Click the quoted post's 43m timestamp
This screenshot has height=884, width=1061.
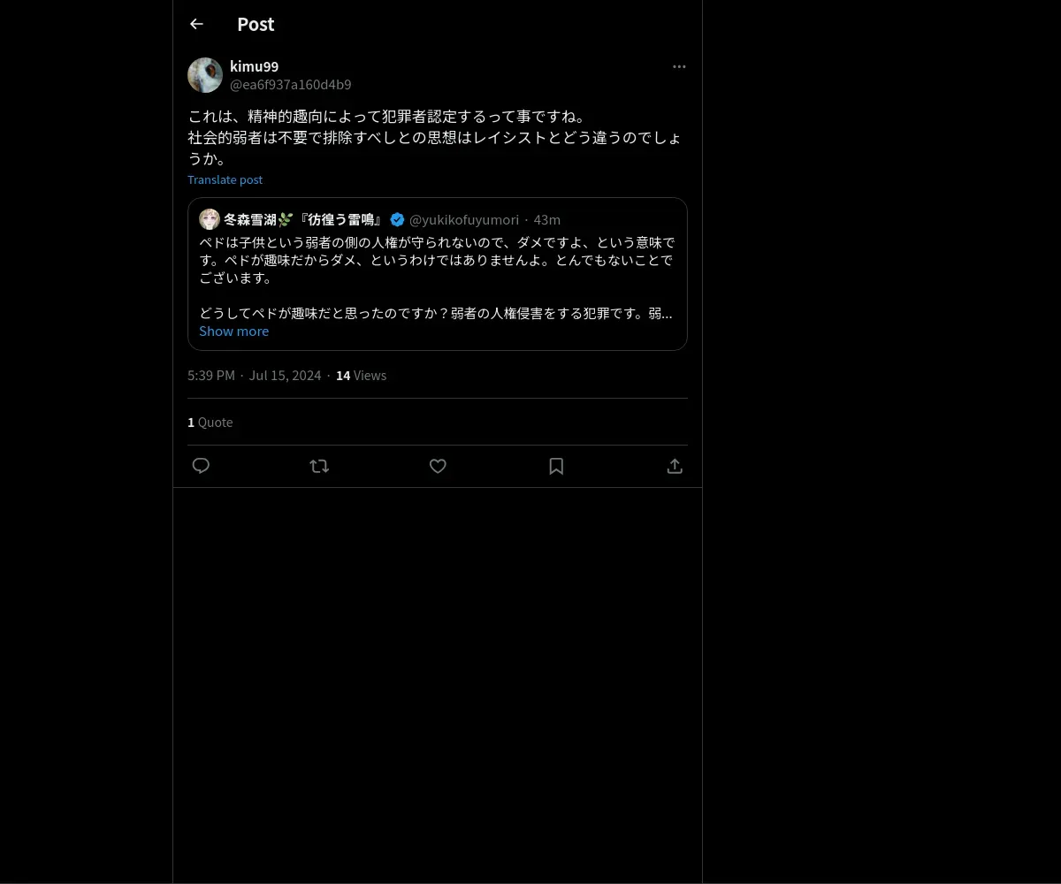tap(547, 220)
